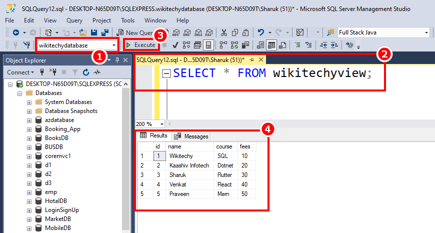Open the 200 % zoom level dropdown
This screenshot has width=435, height=233.
coord(162,124)
